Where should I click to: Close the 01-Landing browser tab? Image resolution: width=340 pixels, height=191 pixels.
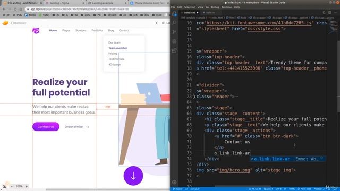point(41,3)
